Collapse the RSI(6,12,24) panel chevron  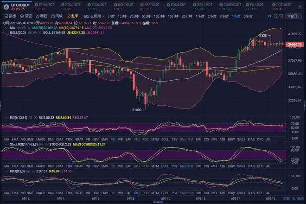pyautogui.click(x=6, y=118)
